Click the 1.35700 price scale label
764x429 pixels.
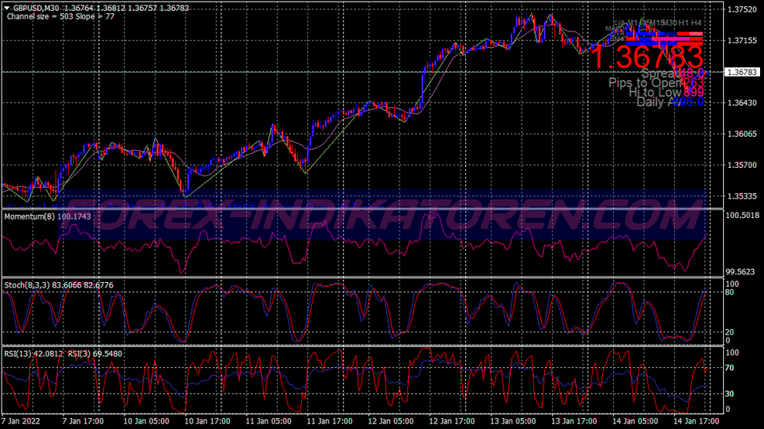click(742, 165)
